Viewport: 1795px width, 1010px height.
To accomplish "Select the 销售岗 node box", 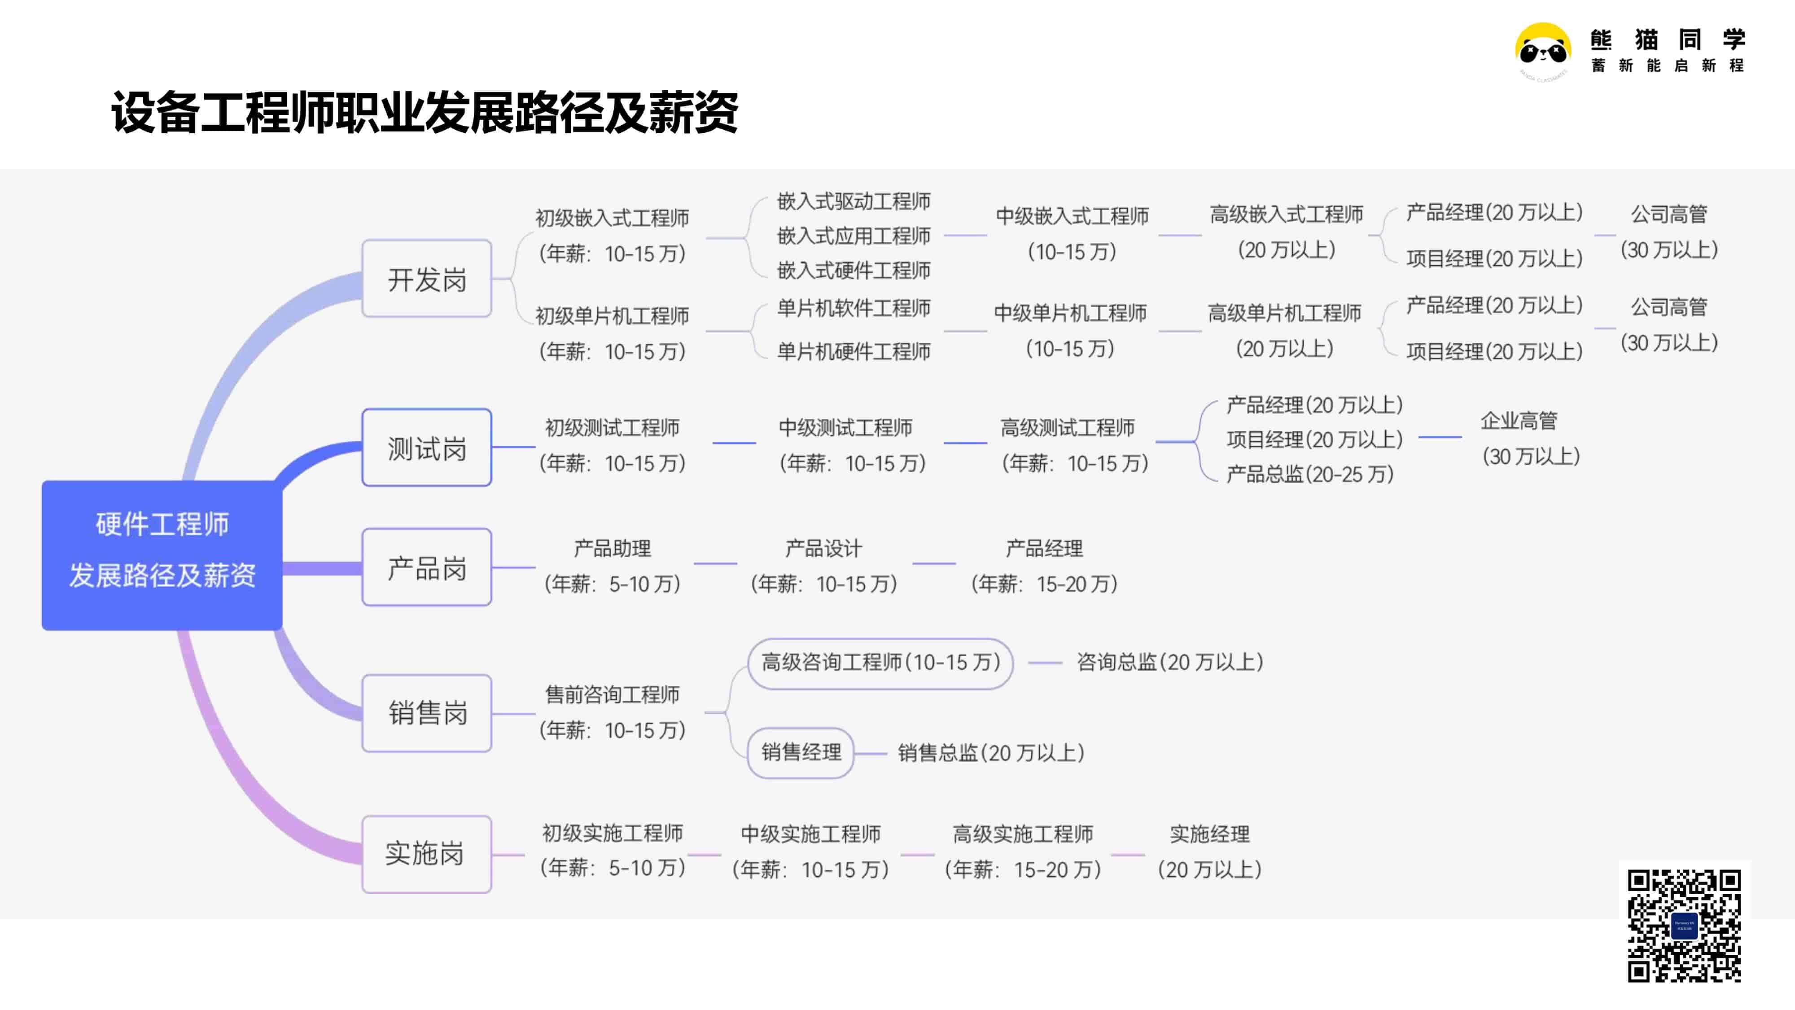I will [x=426, y=713].
